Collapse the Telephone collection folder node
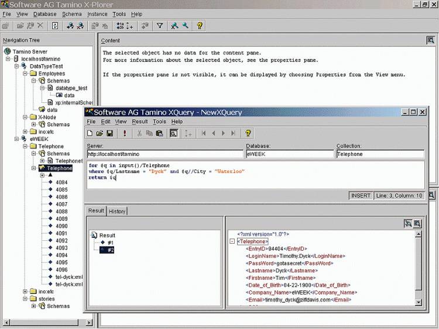This screenshot has height=329, width=439. point(25,146)
